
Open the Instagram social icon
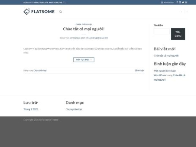click(180, 2)
